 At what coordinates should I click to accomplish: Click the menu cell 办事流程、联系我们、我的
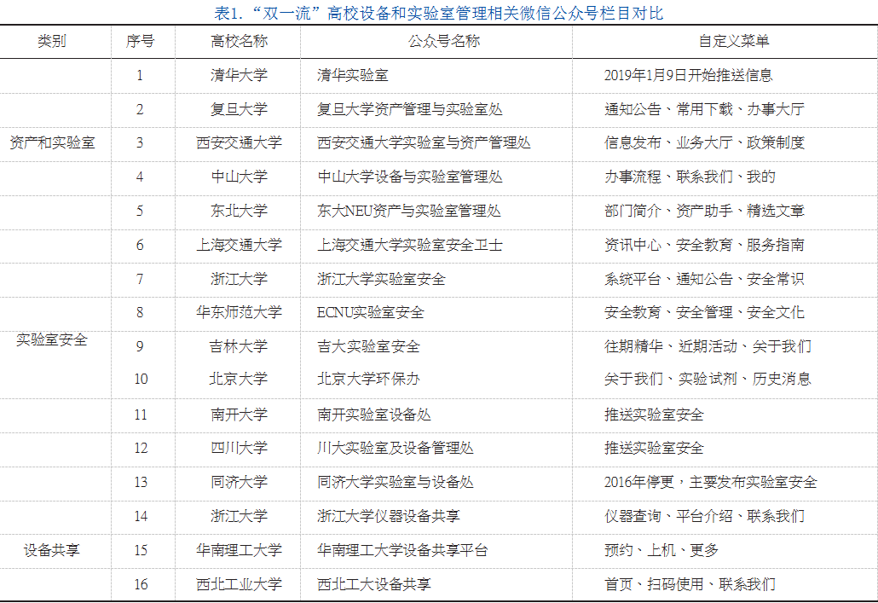(x=690, y=177)
